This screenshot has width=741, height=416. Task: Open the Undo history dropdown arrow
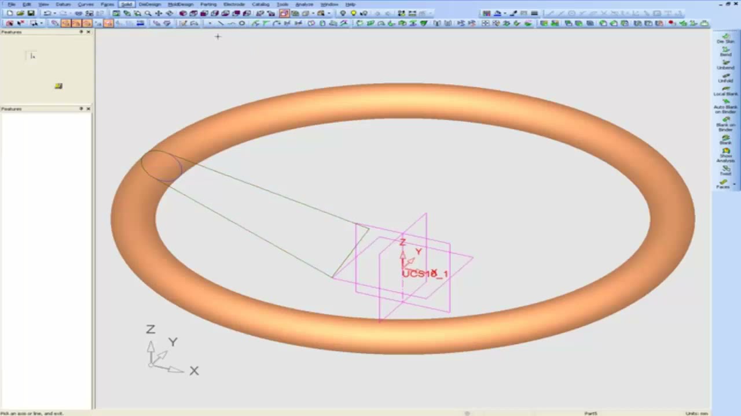click(x=54, y=13)
